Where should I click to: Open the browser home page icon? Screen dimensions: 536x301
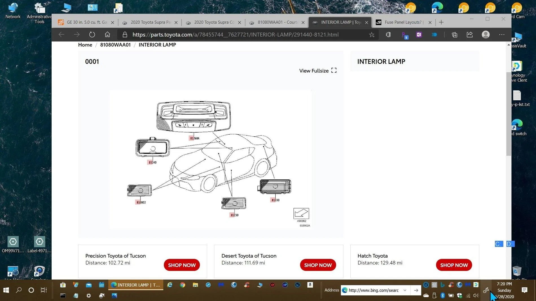tap(107, 35)
